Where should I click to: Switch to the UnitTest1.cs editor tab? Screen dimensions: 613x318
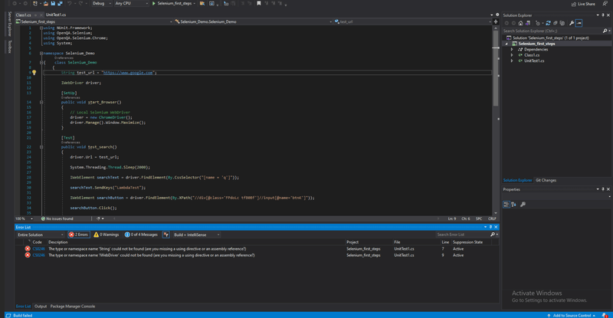point(56,15)
